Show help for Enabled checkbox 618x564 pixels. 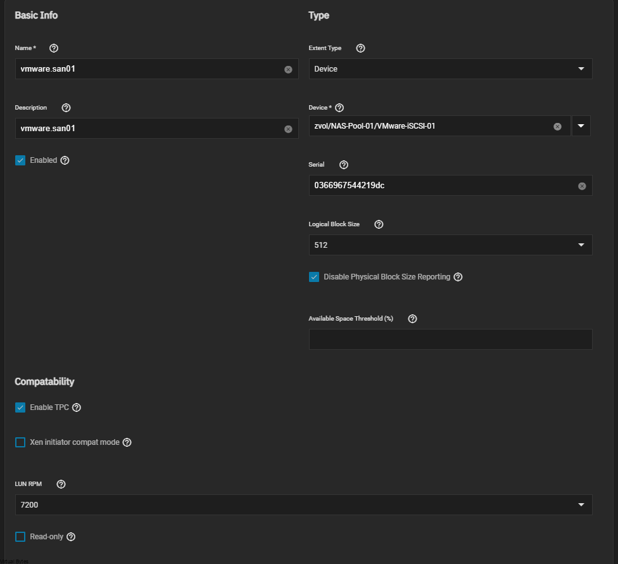[65, 160]
